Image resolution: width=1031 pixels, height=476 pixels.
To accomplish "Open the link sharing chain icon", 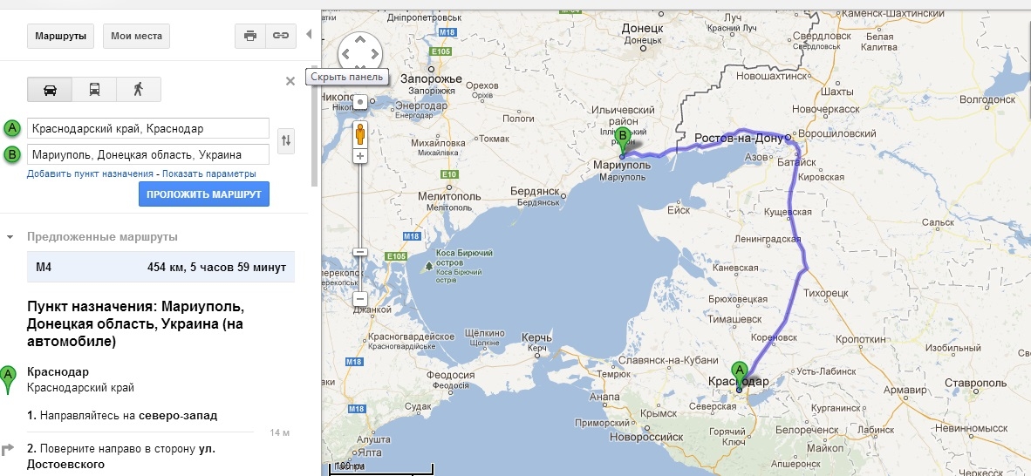I will pyautogui.click(x=281, y=36).
